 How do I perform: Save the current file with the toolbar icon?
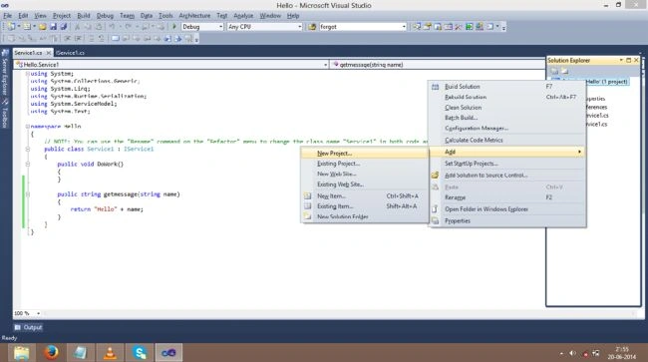point(53,27)
